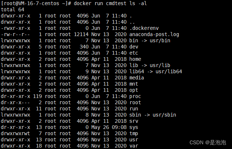The width and height of the screenshot is (232, 149).
Task: Click the var directory name
Action: (134, 146)
